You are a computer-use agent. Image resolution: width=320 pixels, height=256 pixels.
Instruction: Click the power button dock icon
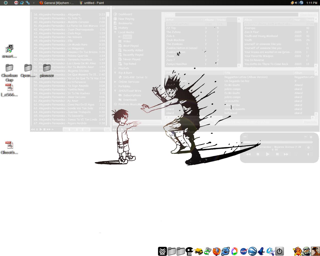[279, 251]
